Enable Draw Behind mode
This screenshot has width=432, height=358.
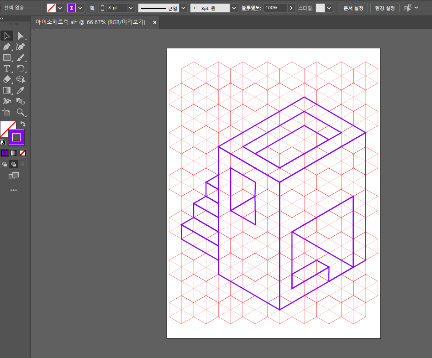point(14,164)
